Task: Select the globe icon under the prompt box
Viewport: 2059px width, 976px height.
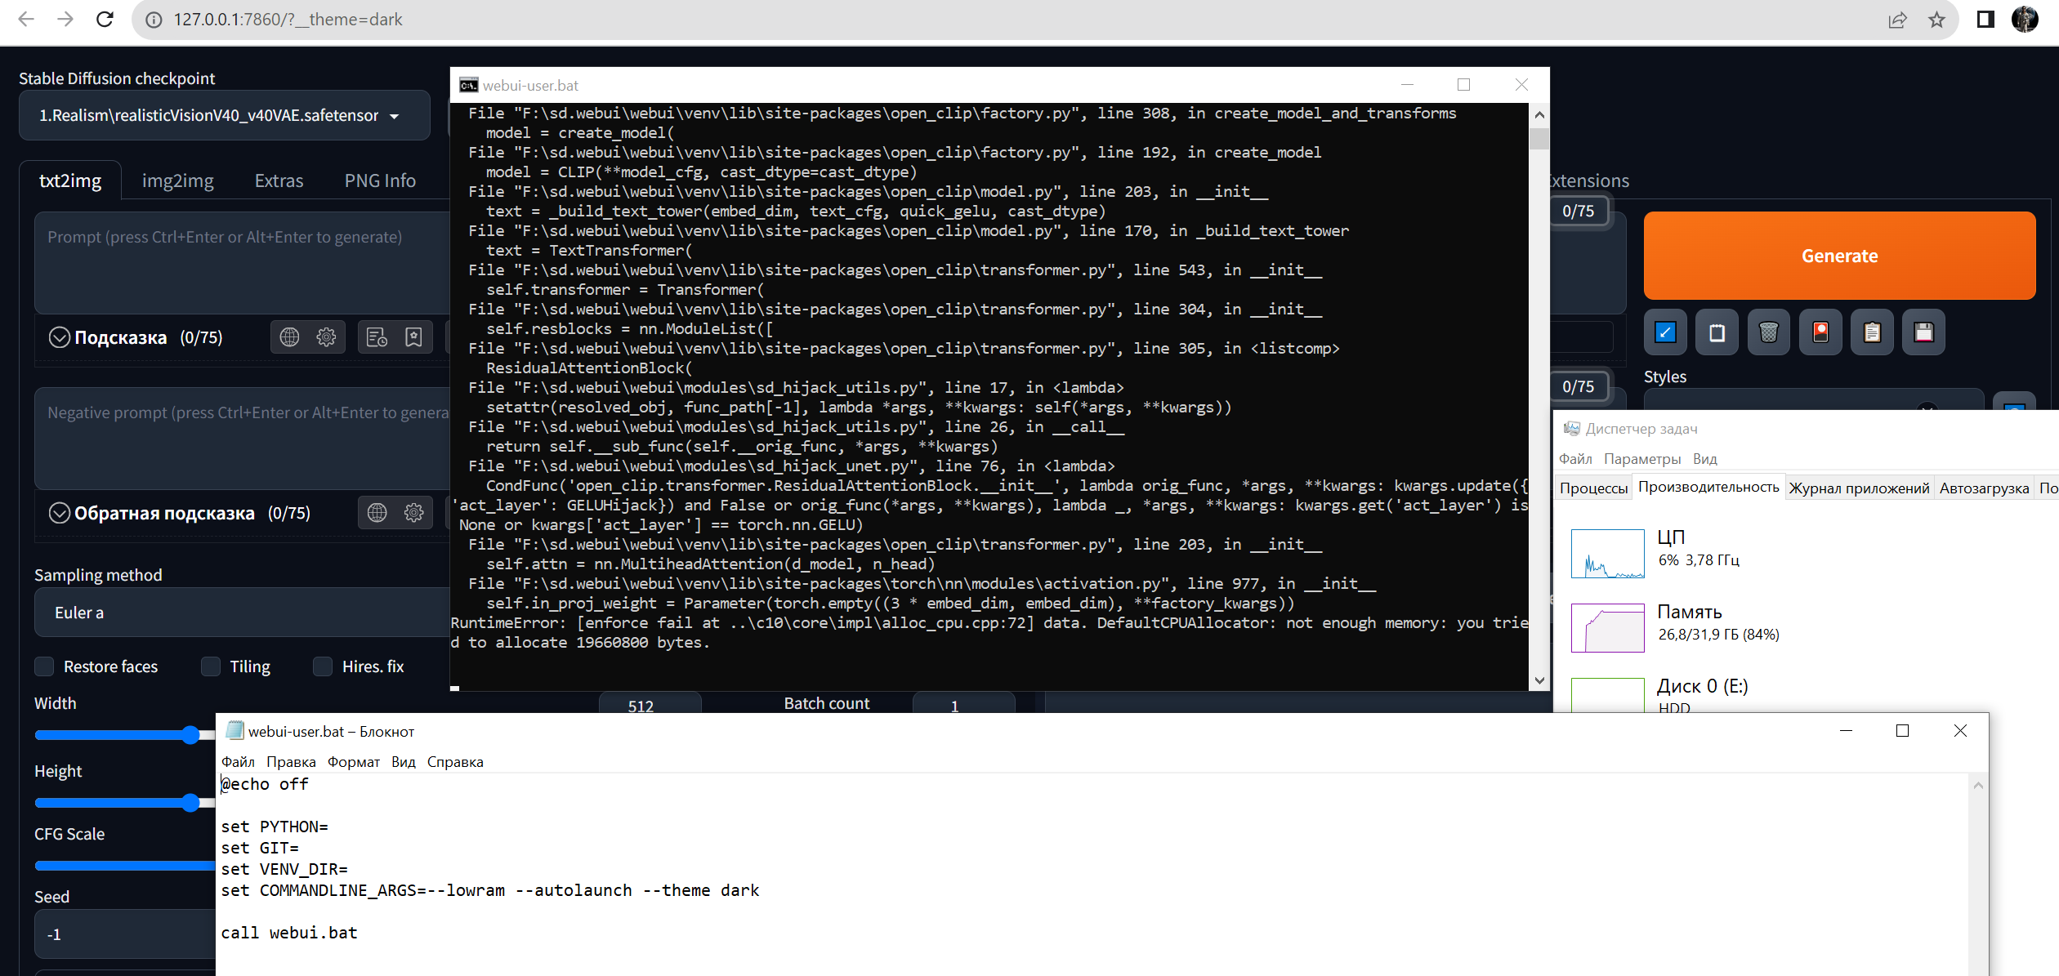Action: 289,336
